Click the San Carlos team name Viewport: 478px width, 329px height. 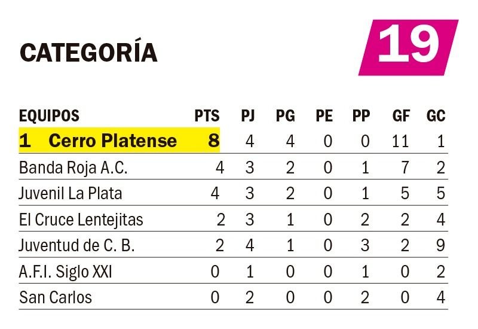(x=55, y=297)
